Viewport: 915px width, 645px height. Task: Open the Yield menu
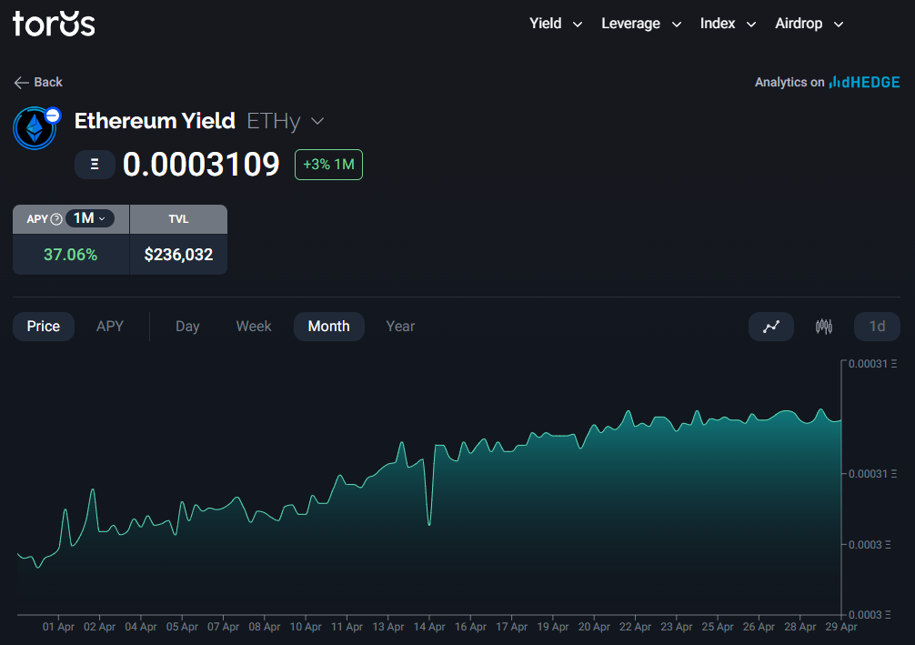coord(555,24)
